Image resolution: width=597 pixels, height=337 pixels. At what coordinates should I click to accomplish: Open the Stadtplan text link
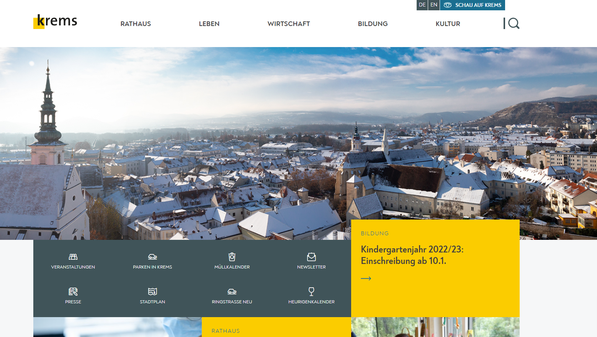[x=152, y=302]
